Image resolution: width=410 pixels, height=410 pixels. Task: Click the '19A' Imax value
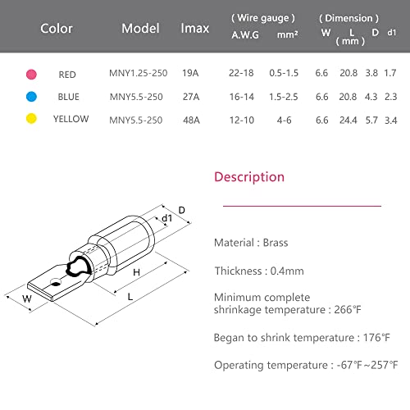pos(190,73)
